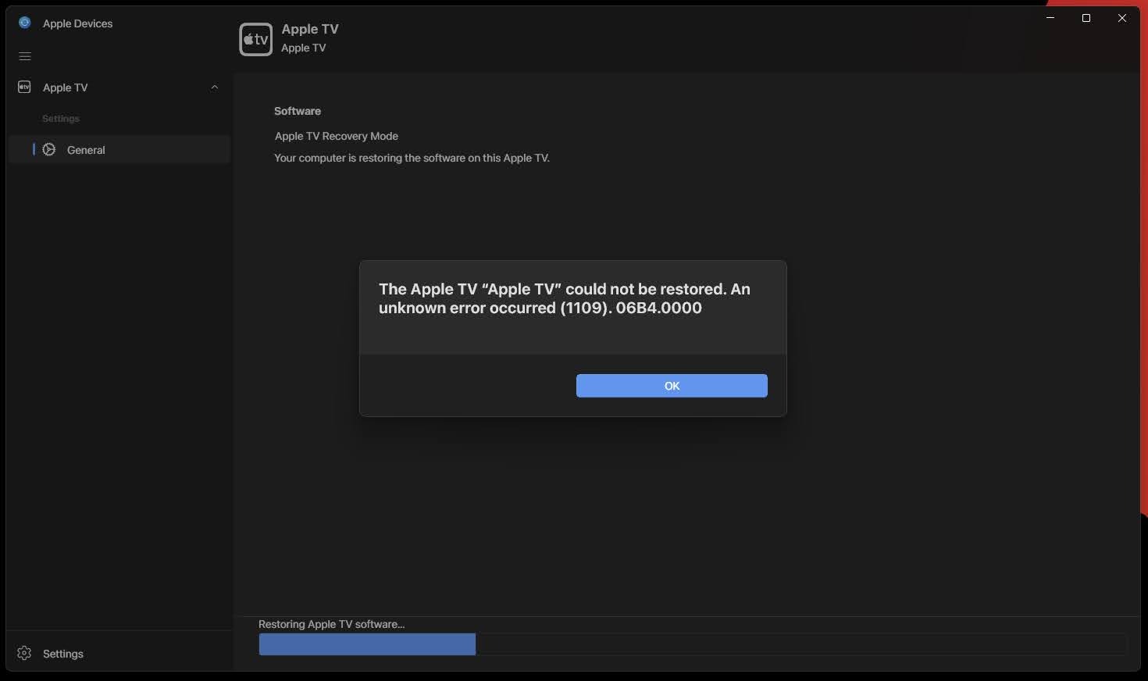Select the General settings item
This screenshot has height=681, width=1148.
pyautogui.click(x=119, y=149)
